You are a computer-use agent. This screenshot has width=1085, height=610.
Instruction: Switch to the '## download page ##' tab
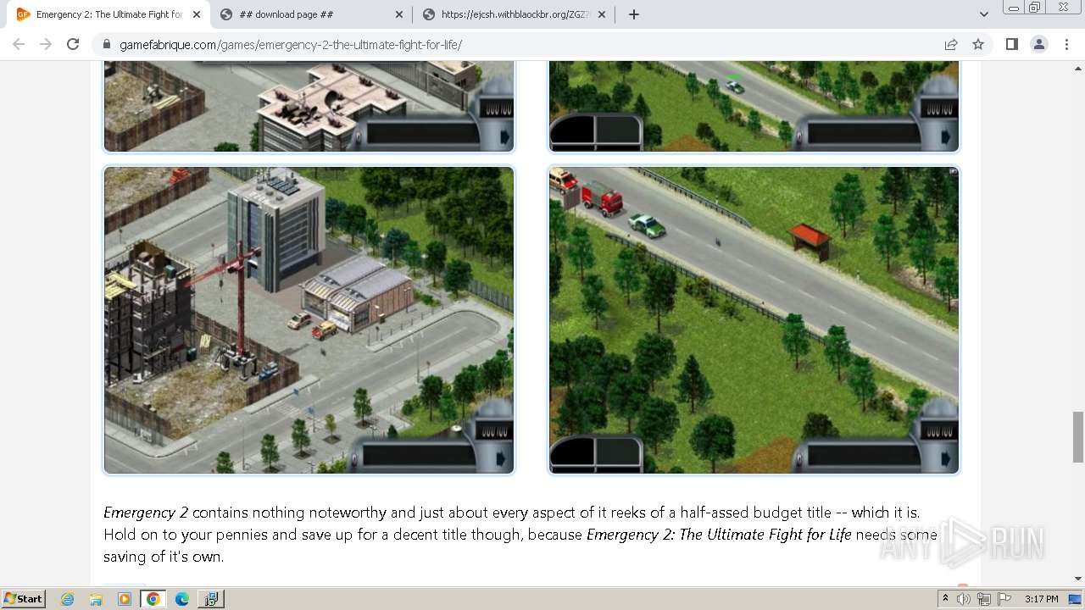coord(311,14)
